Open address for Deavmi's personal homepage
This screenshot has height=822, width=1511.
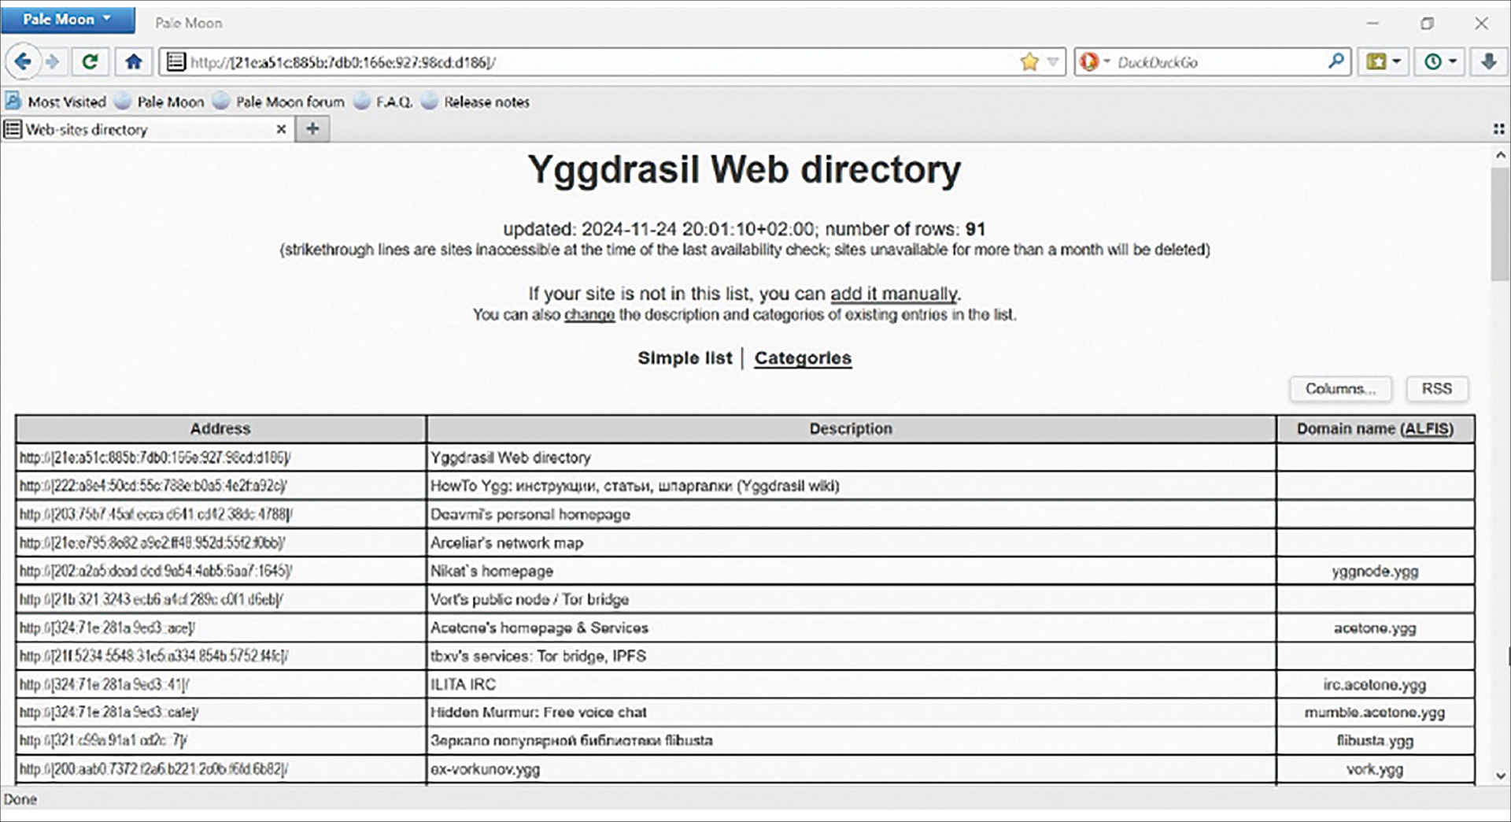pyautogui.click(x=156, y=514)
